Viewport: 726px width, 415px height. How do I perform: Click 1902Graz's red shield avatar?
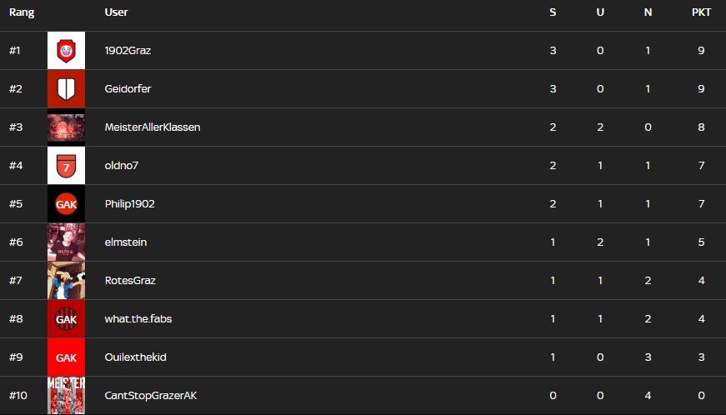[66, 51]
